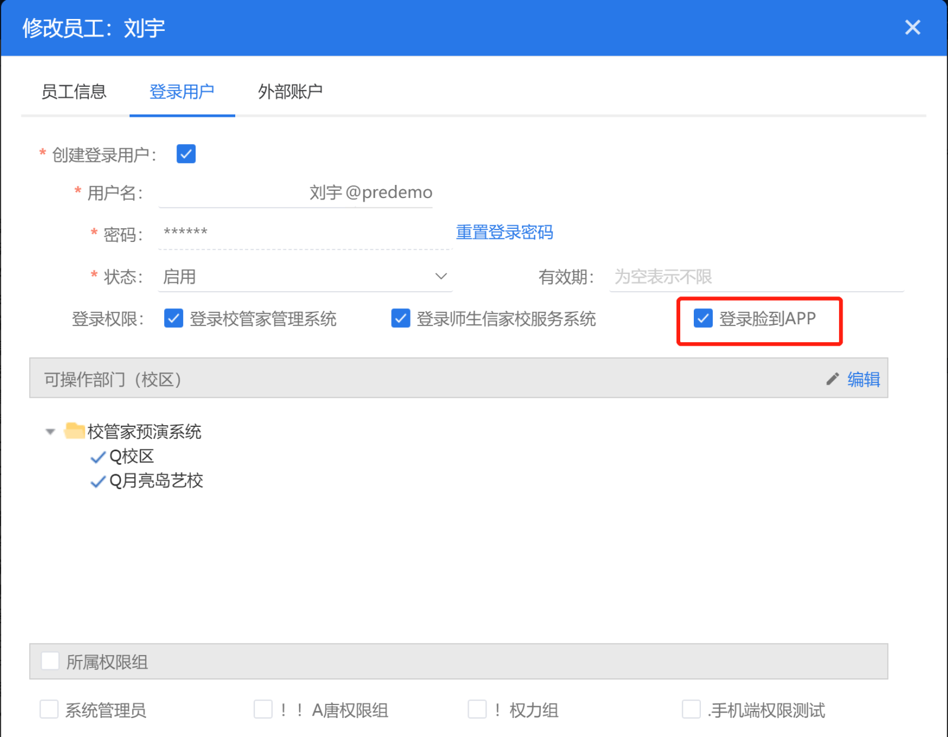
Task: Click the 修改员工：刘宇 title text
Action: (94, 28)
